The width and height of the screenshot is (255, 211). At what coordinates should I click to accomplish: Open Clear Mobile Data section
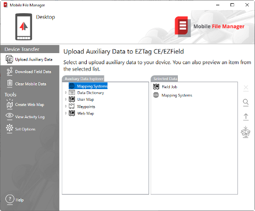point(30,84)
